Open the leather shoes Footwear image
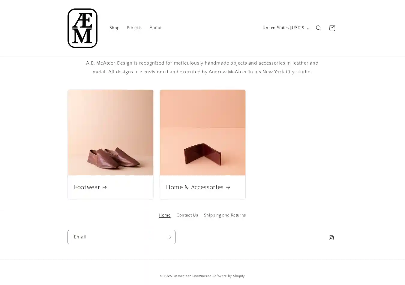The height and width of the screenshot is (285, 405). (x=110, y=132)
